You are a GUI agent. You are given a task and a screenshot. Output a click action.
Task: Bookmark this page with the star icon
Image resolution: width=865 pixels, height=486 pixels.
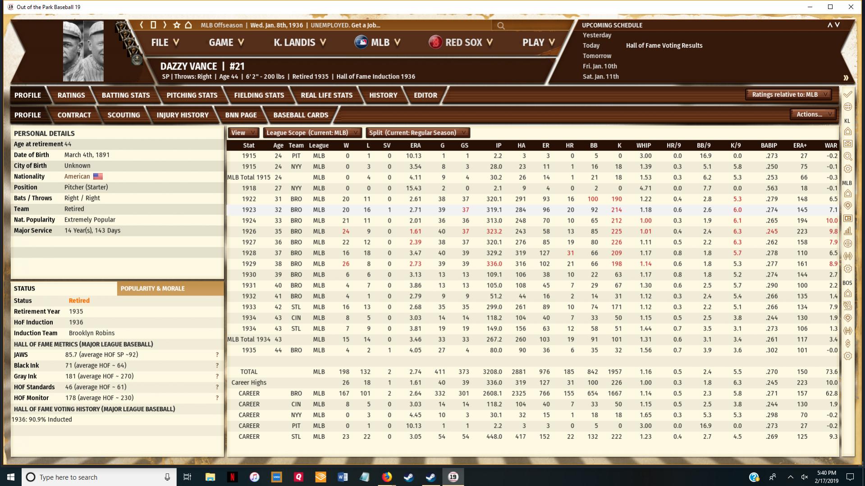click(177, 25)
